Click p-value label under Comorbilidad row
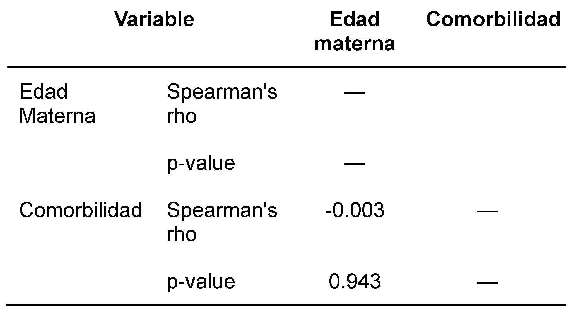This screenshot has width=583, height=322. click(x=201, y=282)
